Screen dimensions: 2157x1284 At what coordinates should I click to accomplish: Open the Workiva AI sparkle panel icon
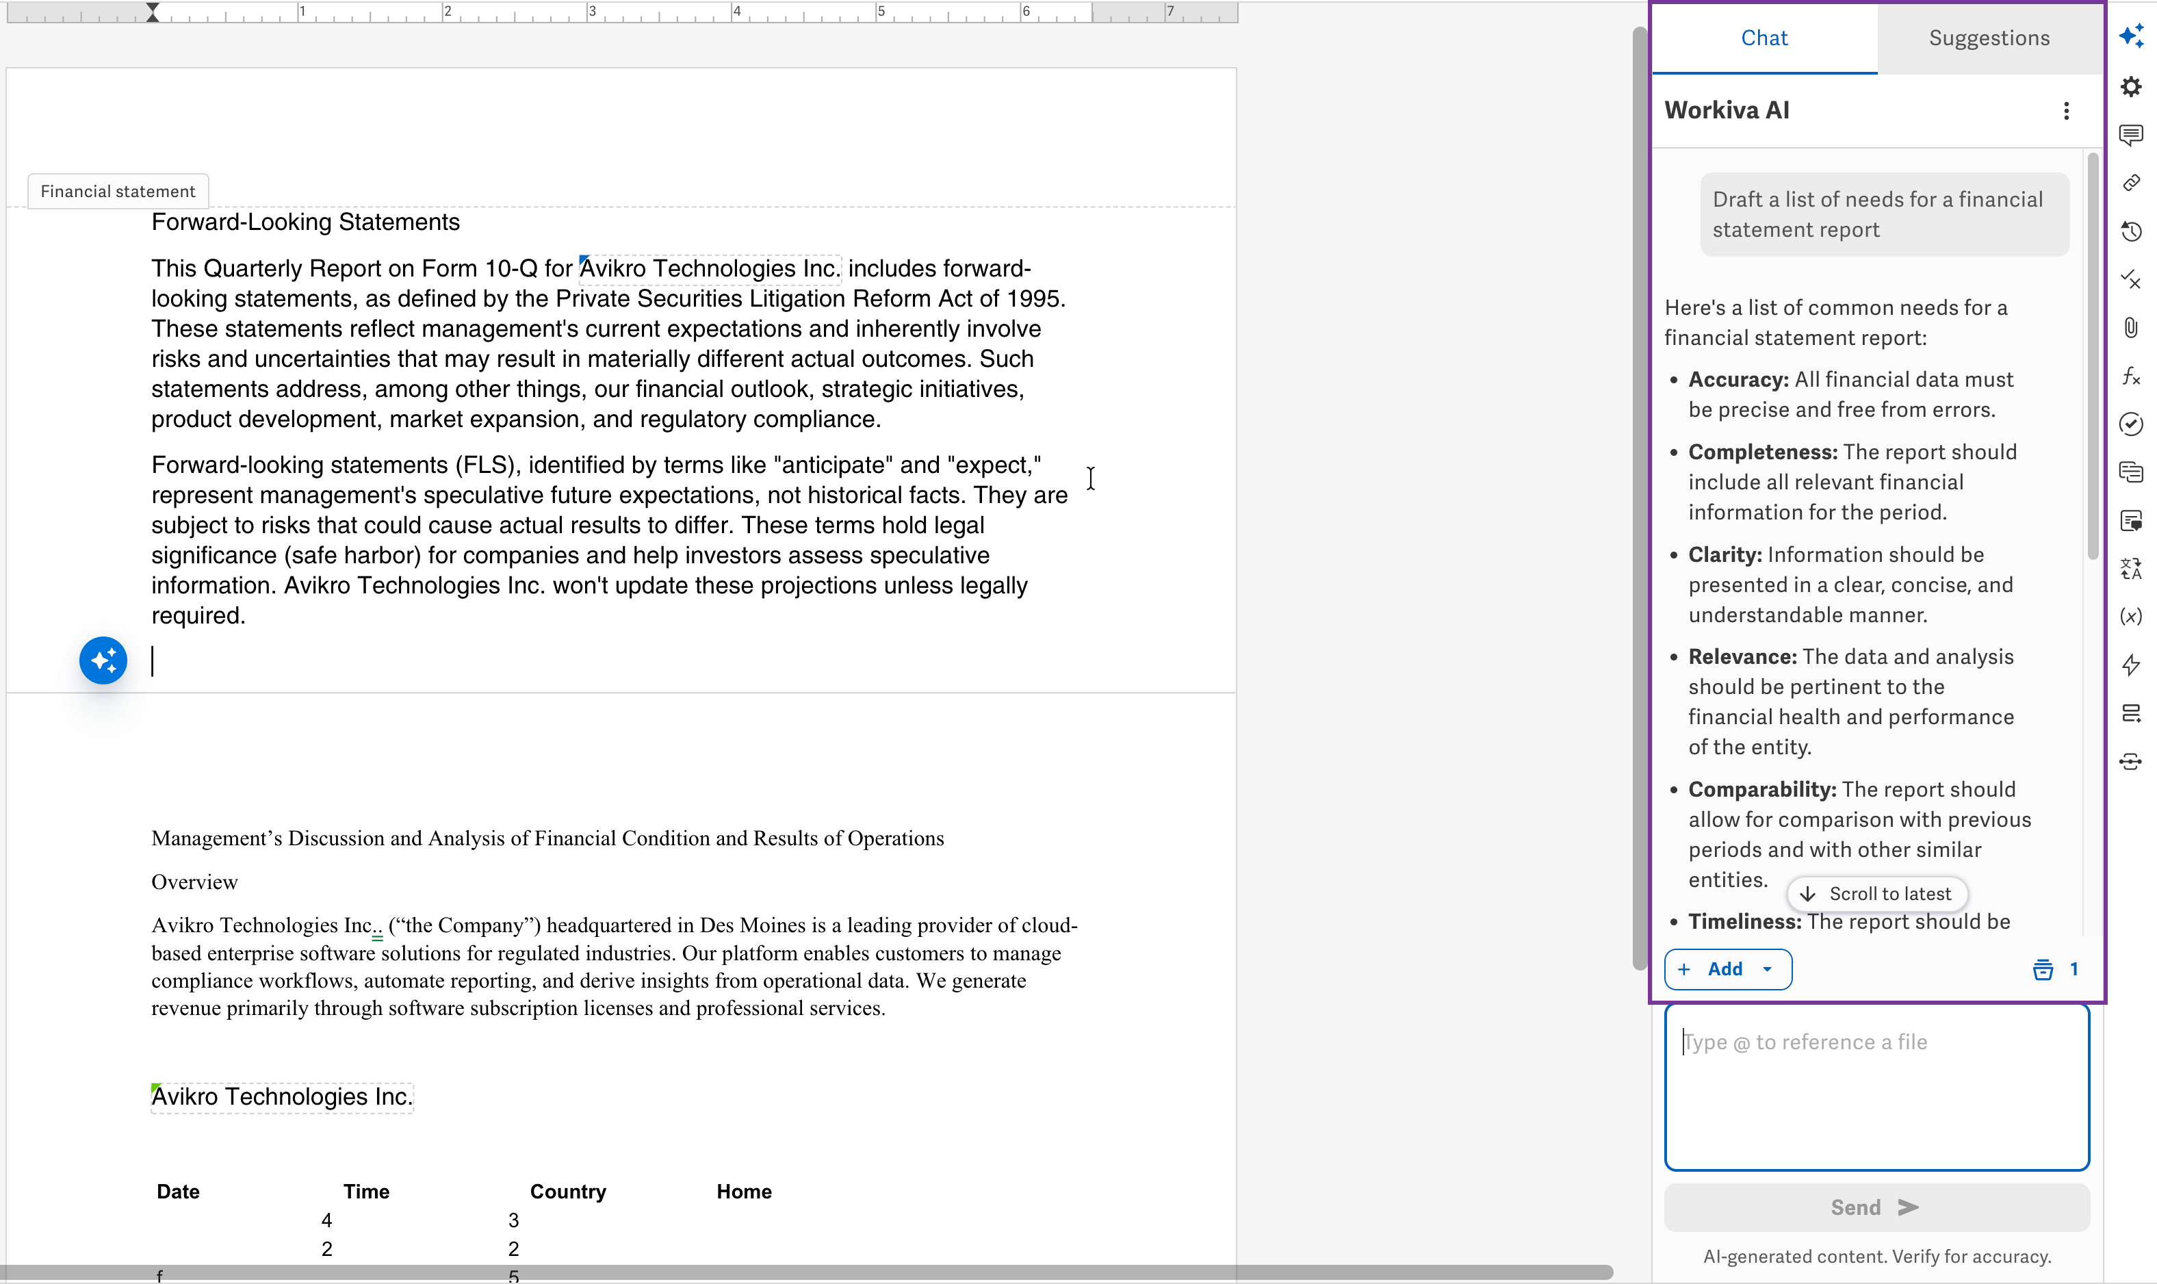point(2131,36)
